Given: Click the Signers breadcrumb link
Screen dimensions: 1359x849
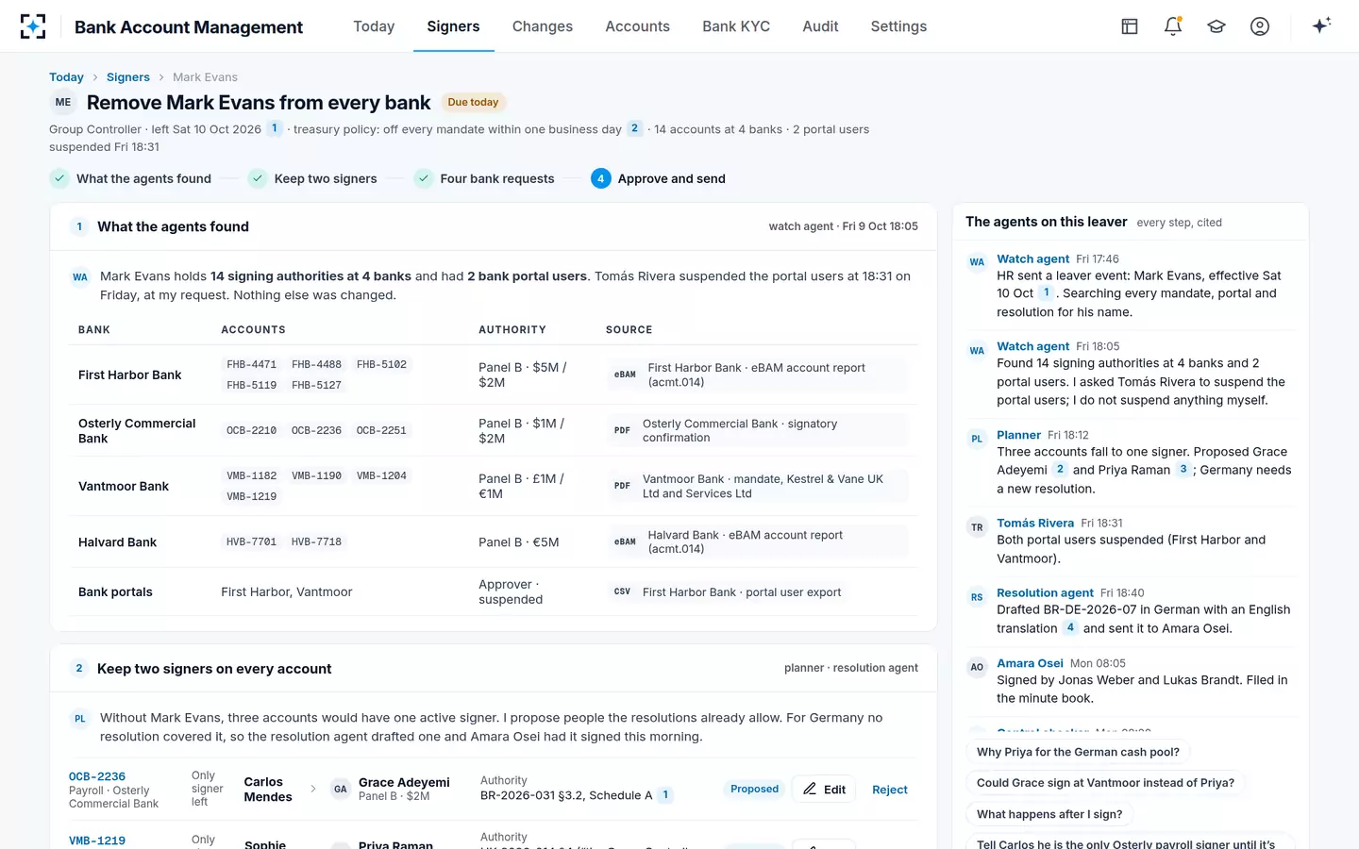Looking at the screenshot, I should click(x=128, y=77).
